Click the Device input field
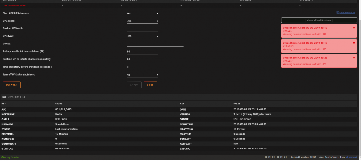The image size is (361, 161). click(155, 44)
